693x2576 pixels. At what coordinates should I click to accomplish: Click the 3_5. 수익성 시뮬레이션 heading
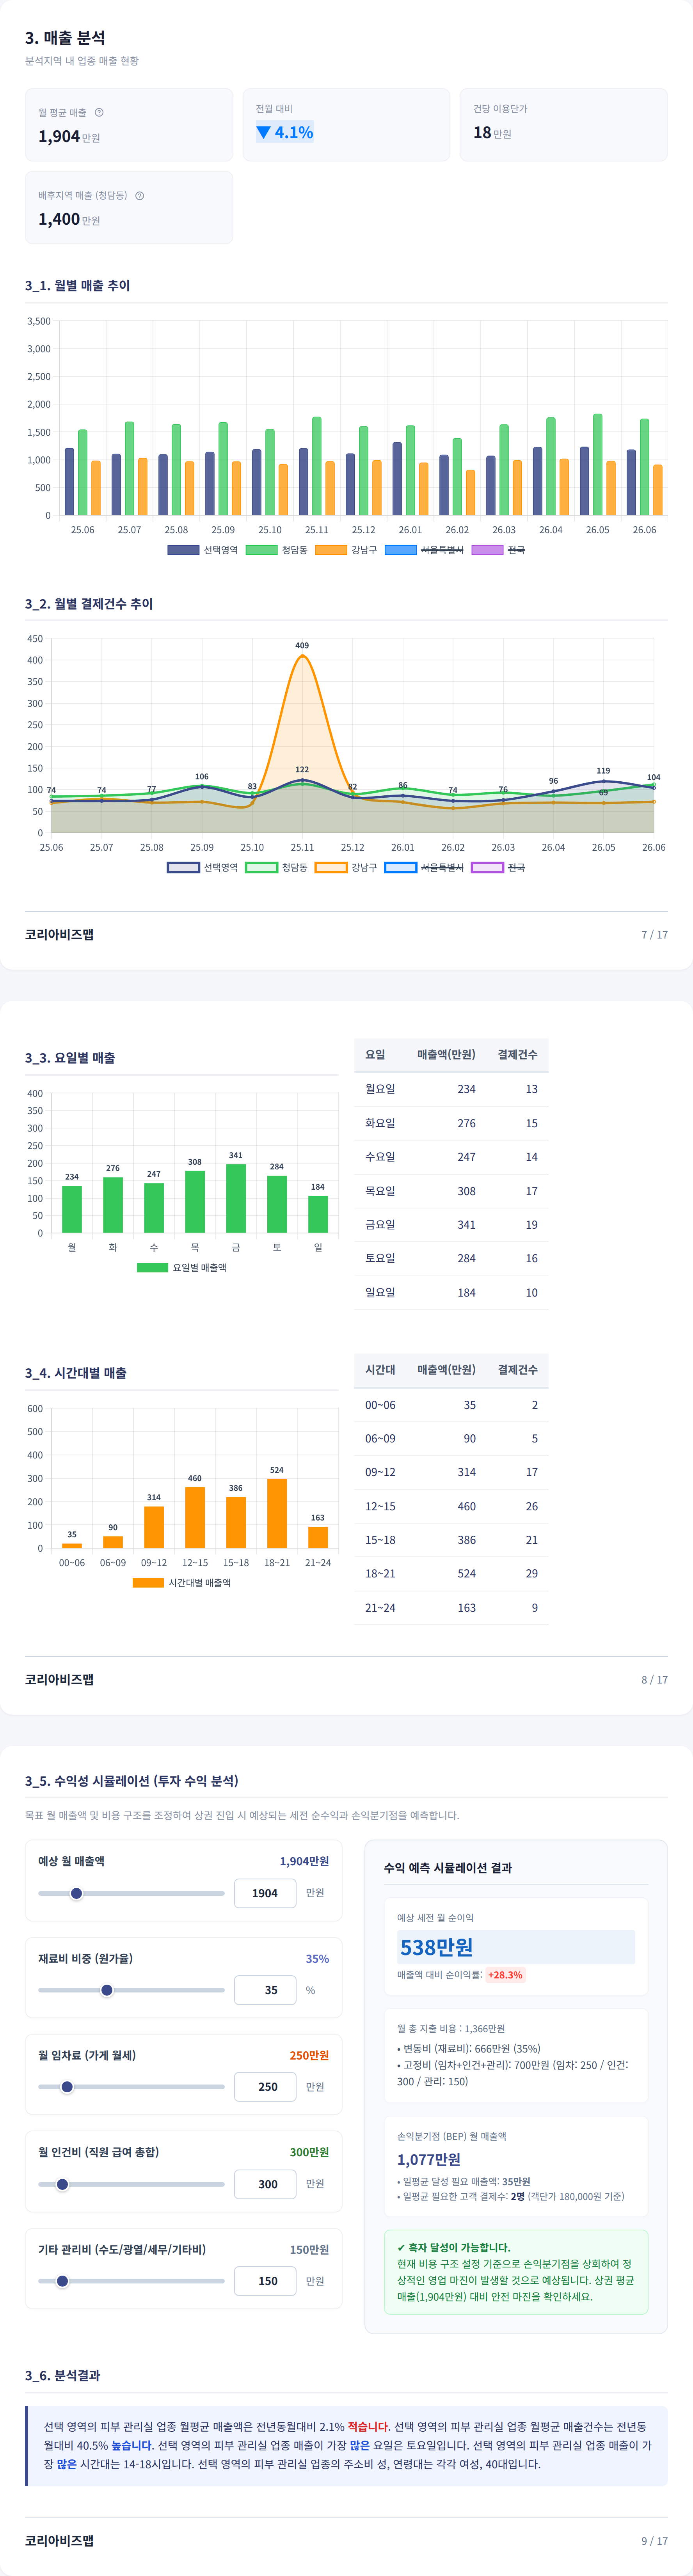(132, 1781)
